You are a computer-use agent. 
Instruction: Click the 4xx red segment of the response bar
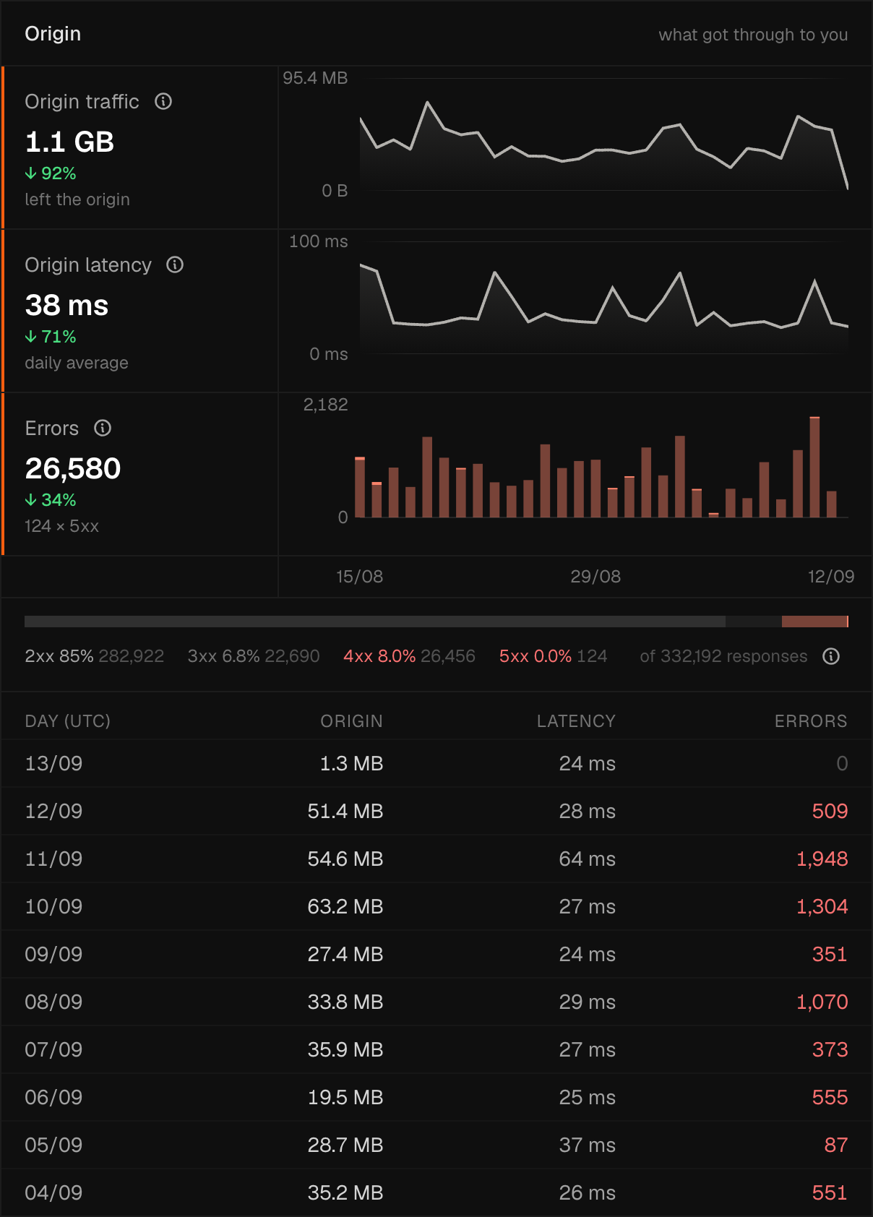tap(814, 622)
